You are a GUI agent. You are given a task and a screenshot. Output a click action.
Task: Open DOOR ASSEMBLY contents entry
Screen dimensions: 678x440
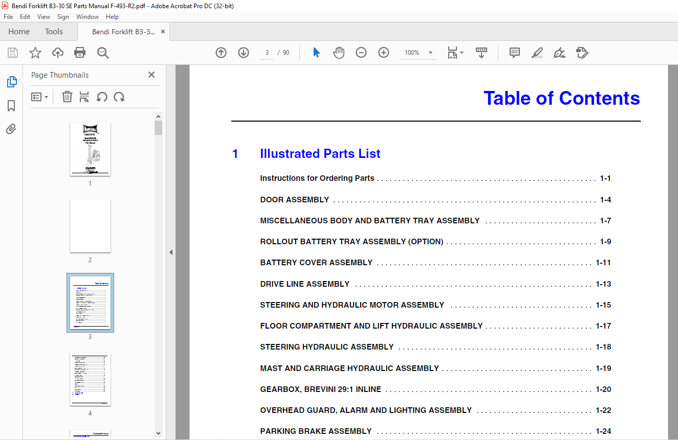click(x=435, y=200)
